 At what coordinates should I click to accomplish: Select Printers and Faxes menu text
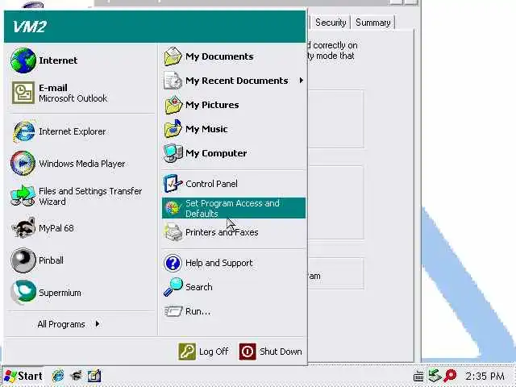(222, 232)
